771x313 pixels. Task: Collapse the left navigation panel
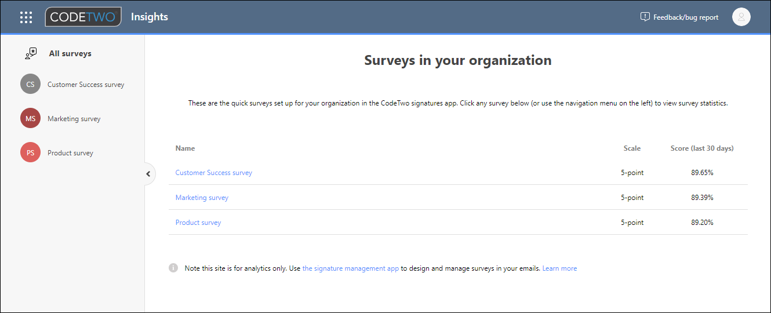[148, 174]
